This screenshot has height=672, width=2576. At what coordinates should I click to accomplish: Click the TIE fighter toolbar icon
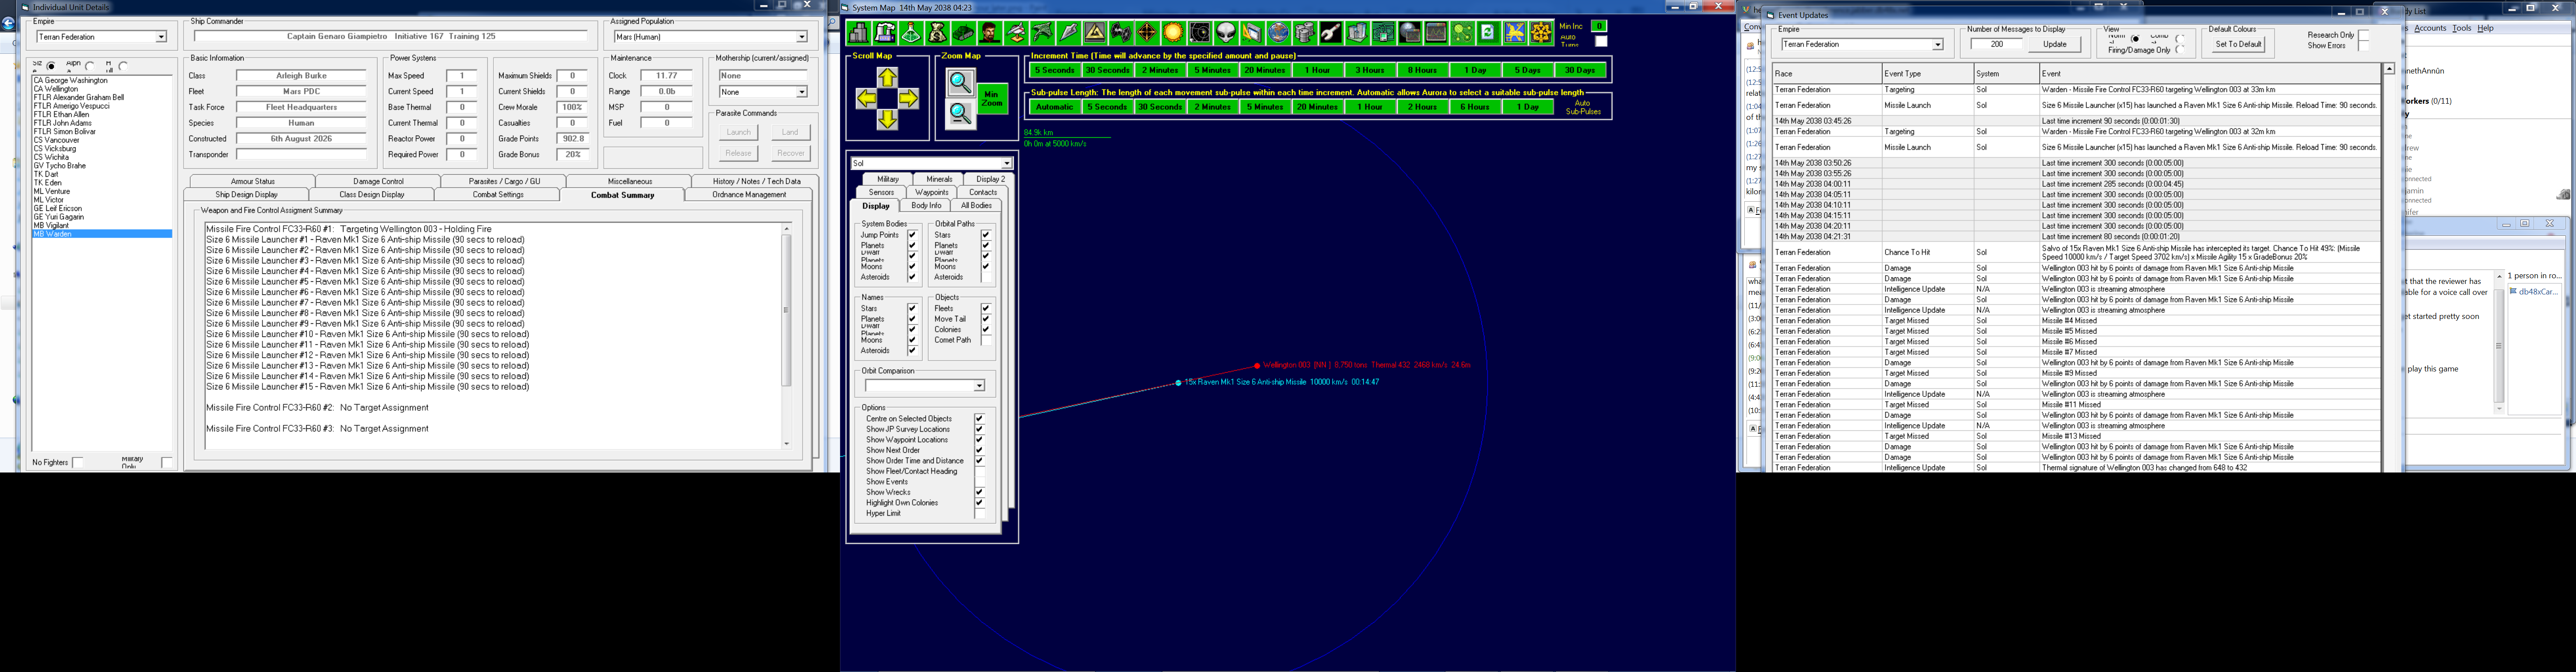(1121, 33)
